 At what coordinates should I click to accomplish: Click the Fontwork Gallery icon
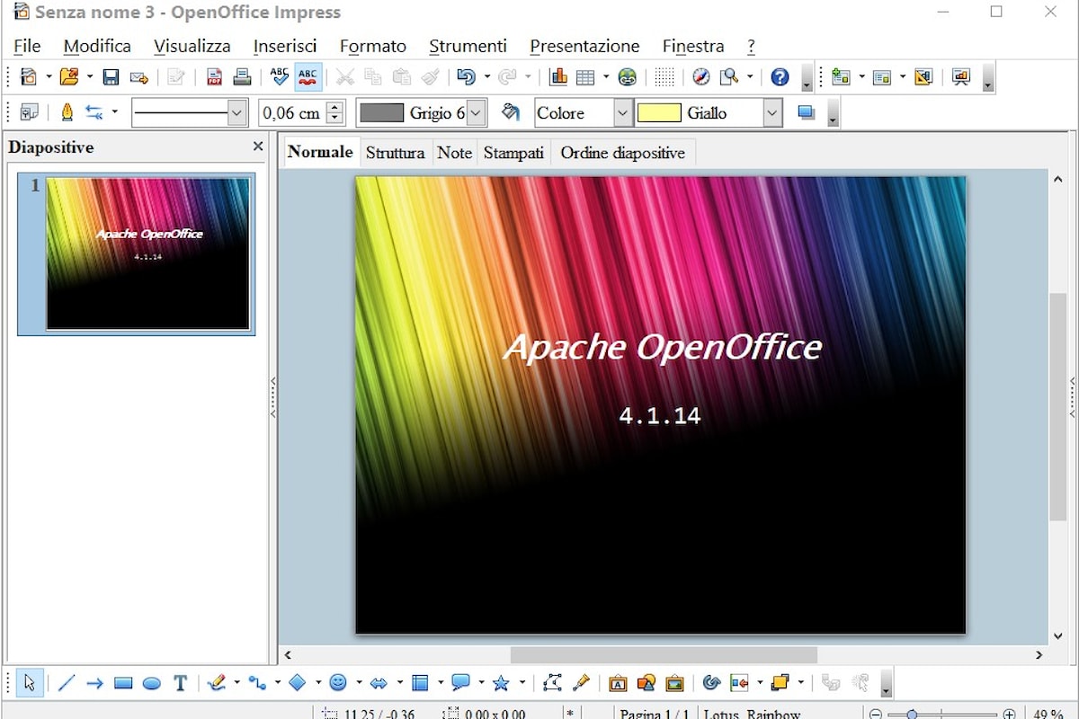point(618,683)
